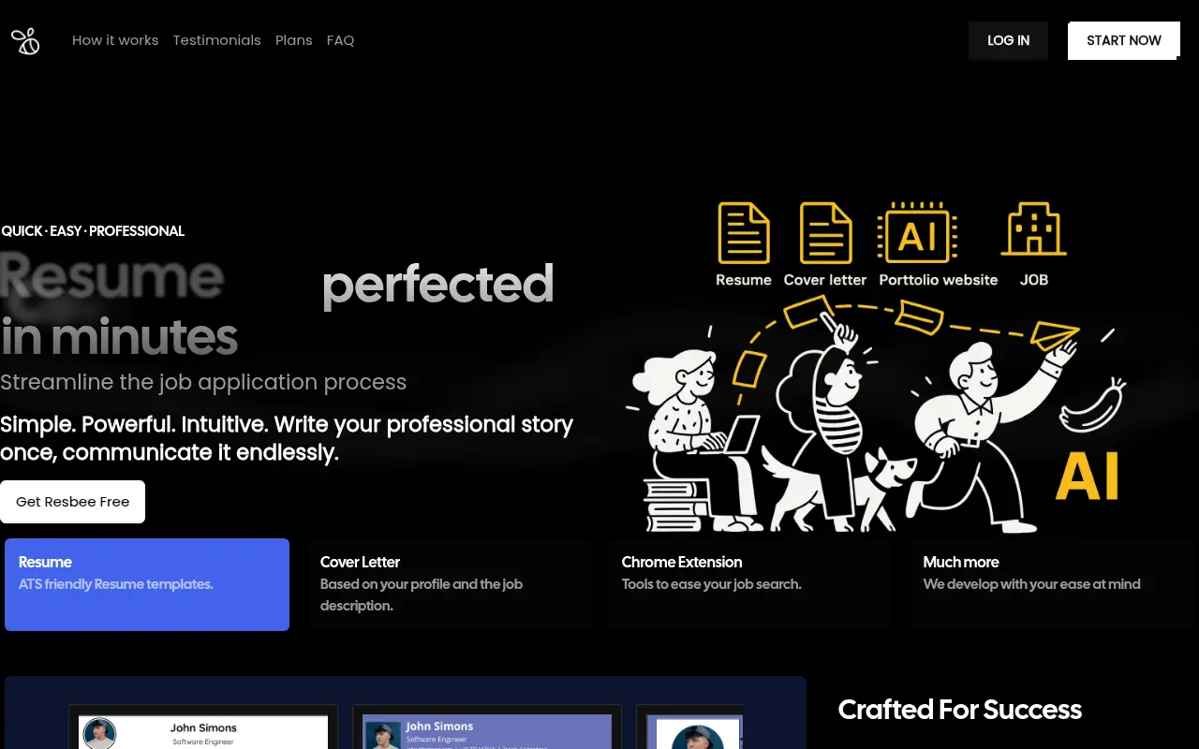Click the "in minutes" headline text
The height and width of the screenshot is (749, 1199).
(x=119, y=338)
